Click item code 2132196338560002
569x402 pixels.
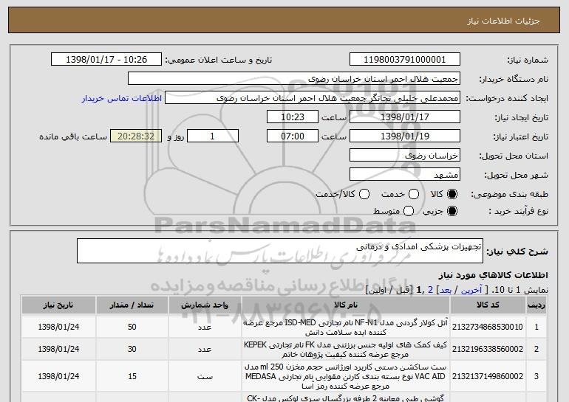tap(488, 349)
